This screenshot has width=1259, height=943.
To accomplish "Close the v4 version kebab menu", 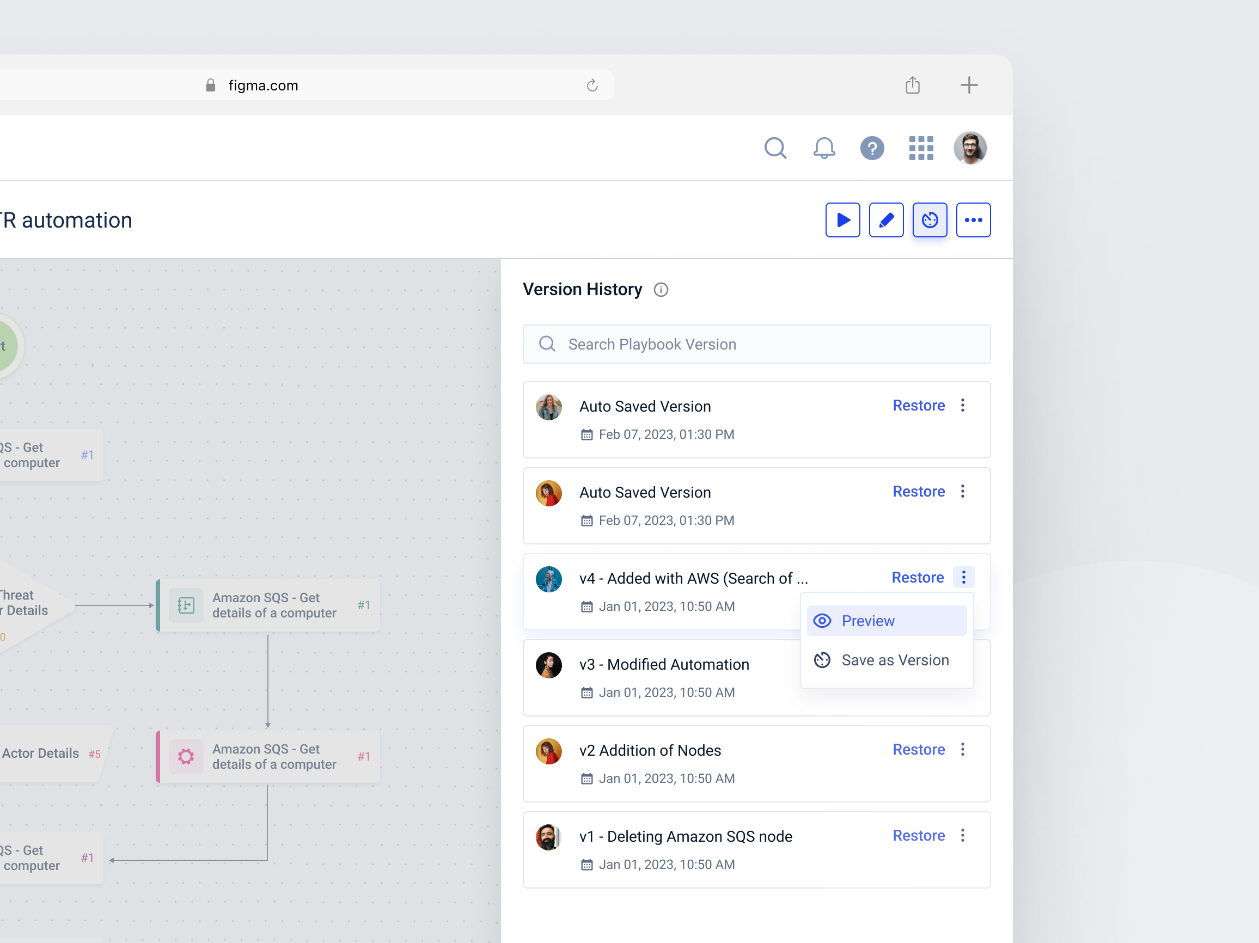I will coord(963,577).
